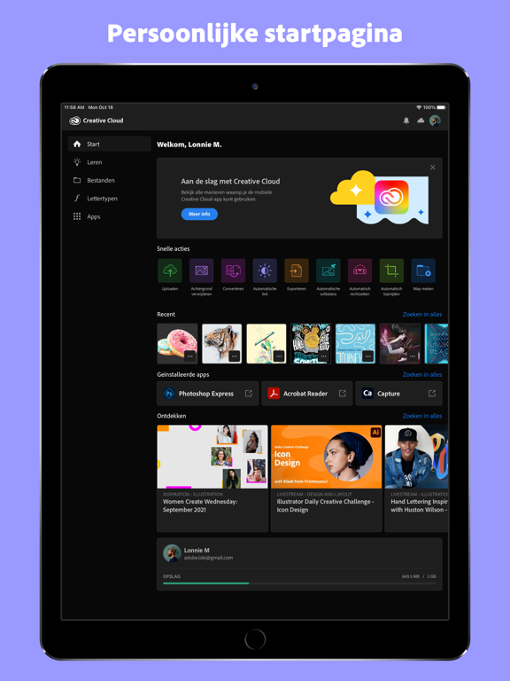Screen dimensions: 510x681
Task: Click the Welkom, Lonnie M. heading
Action: tap(189, 145)
